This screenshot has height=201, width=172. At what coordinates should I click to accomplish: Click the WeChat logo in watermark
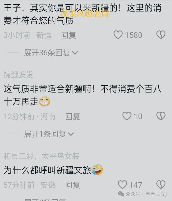coord(121,194)
